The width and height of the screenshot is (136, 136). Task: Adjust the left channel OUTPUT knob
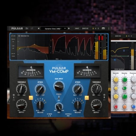click(x=21, y=105)
